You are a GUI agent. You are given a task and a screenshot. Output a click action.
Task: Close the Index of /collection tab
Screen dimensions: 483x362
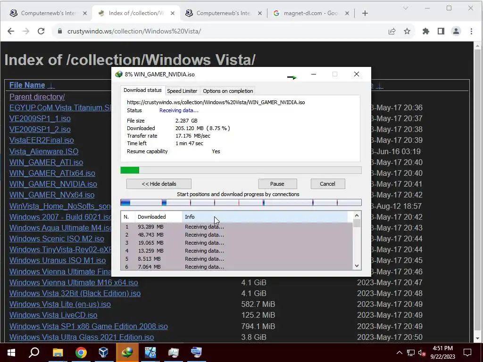pos(173,13)
